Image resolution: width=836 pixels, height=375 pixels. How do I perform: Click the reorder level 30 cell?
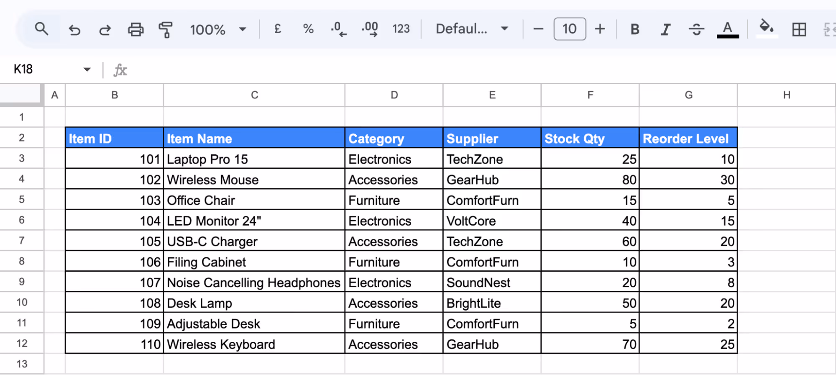(x=688, y=179)
